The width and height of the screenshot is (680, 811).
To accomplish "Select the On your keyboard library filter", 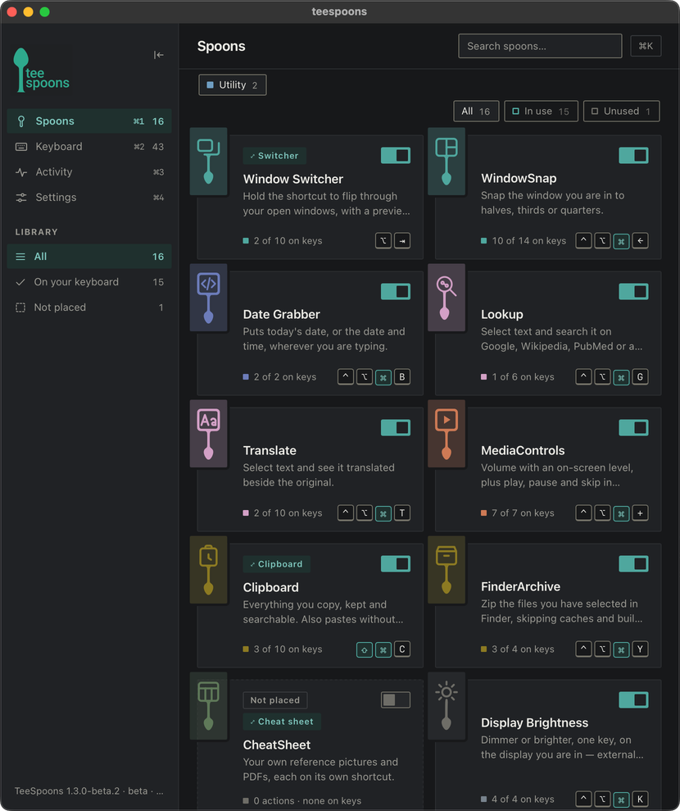I will [x=89, y=282].
